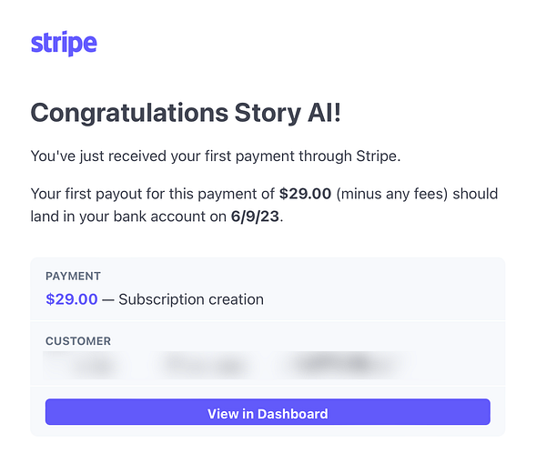The width and height of the screenshot is (546, 474).
Task: Click the Subscription creation description text
Action: [x=191, y=299]
